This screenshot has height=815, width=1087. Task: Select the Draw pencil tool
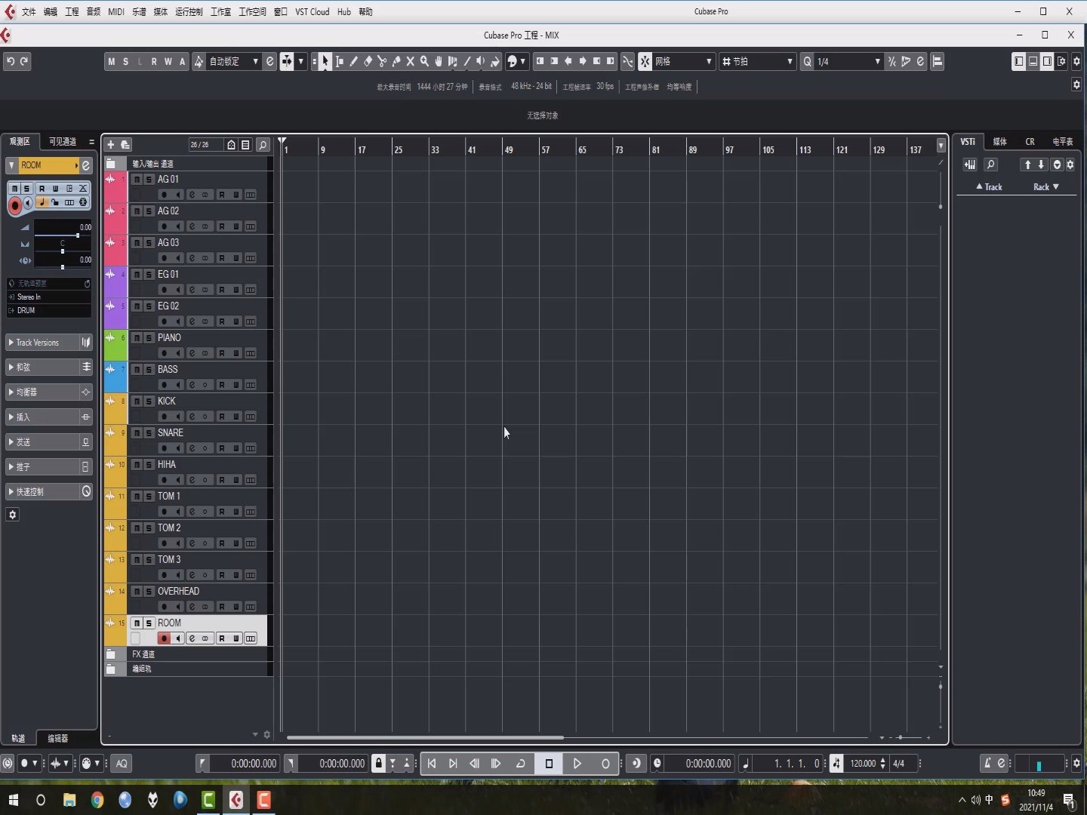tap(353, 62)
